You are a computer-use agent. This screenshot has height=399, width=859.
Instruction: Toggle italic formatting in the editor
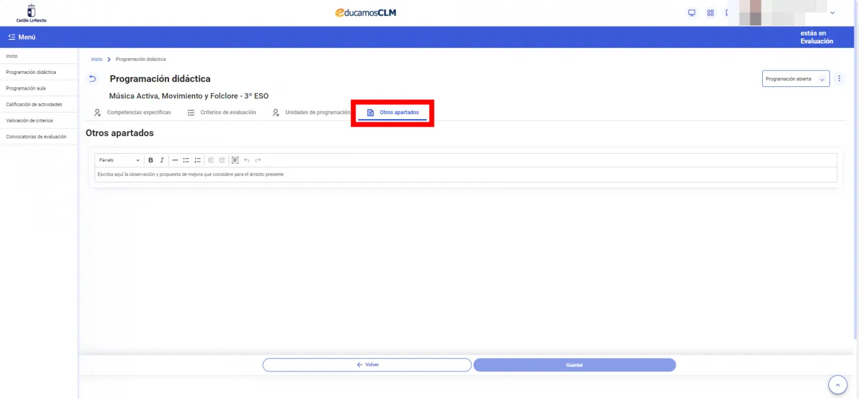click(162, 160)
